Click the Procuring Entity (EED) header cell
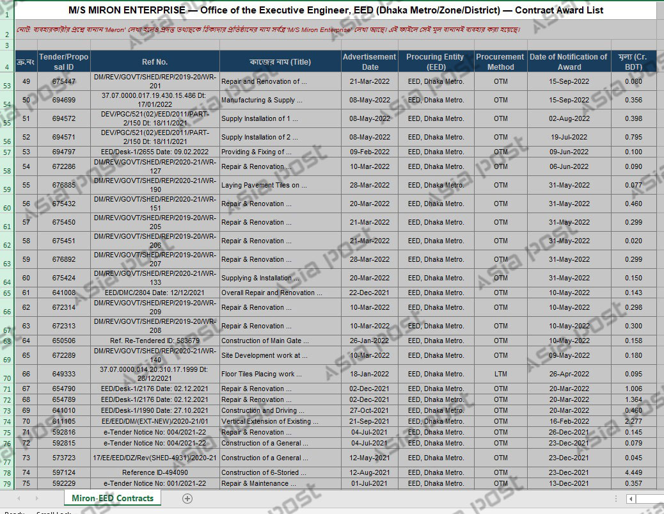 tap(436, 61)
